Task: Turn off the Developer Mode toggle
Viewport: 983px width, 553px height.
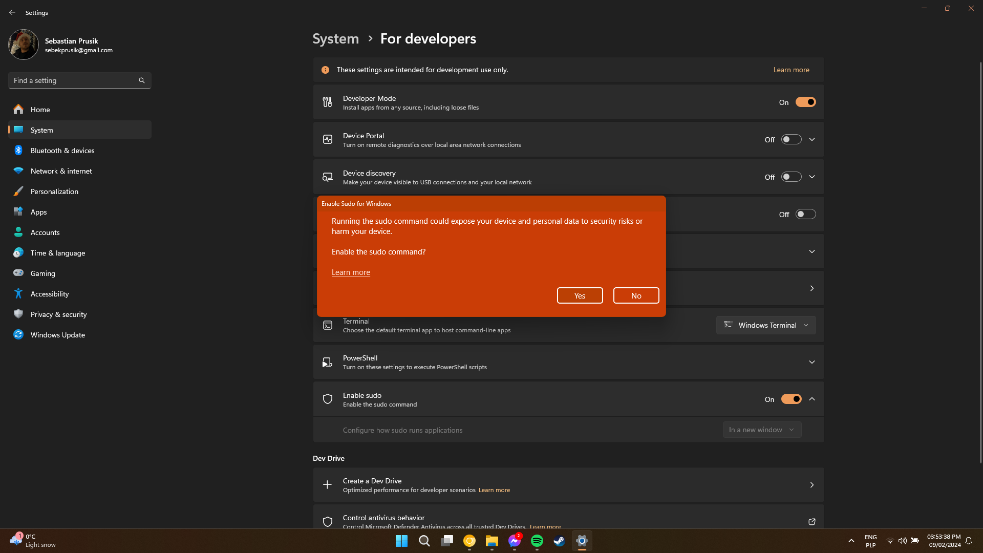Action: [805, 102]
